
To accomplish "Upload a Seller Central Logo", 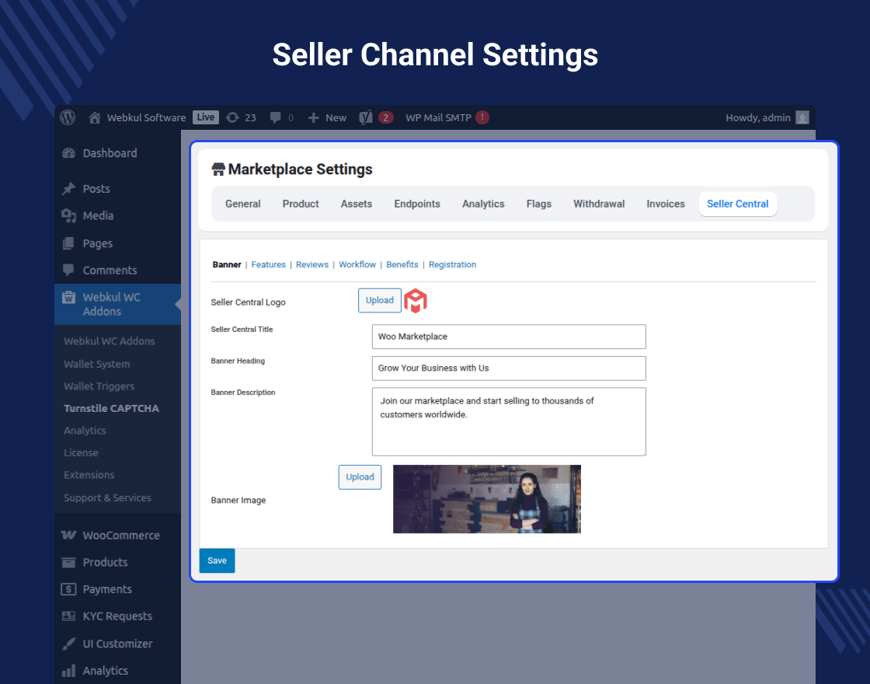I will (380, 300).
